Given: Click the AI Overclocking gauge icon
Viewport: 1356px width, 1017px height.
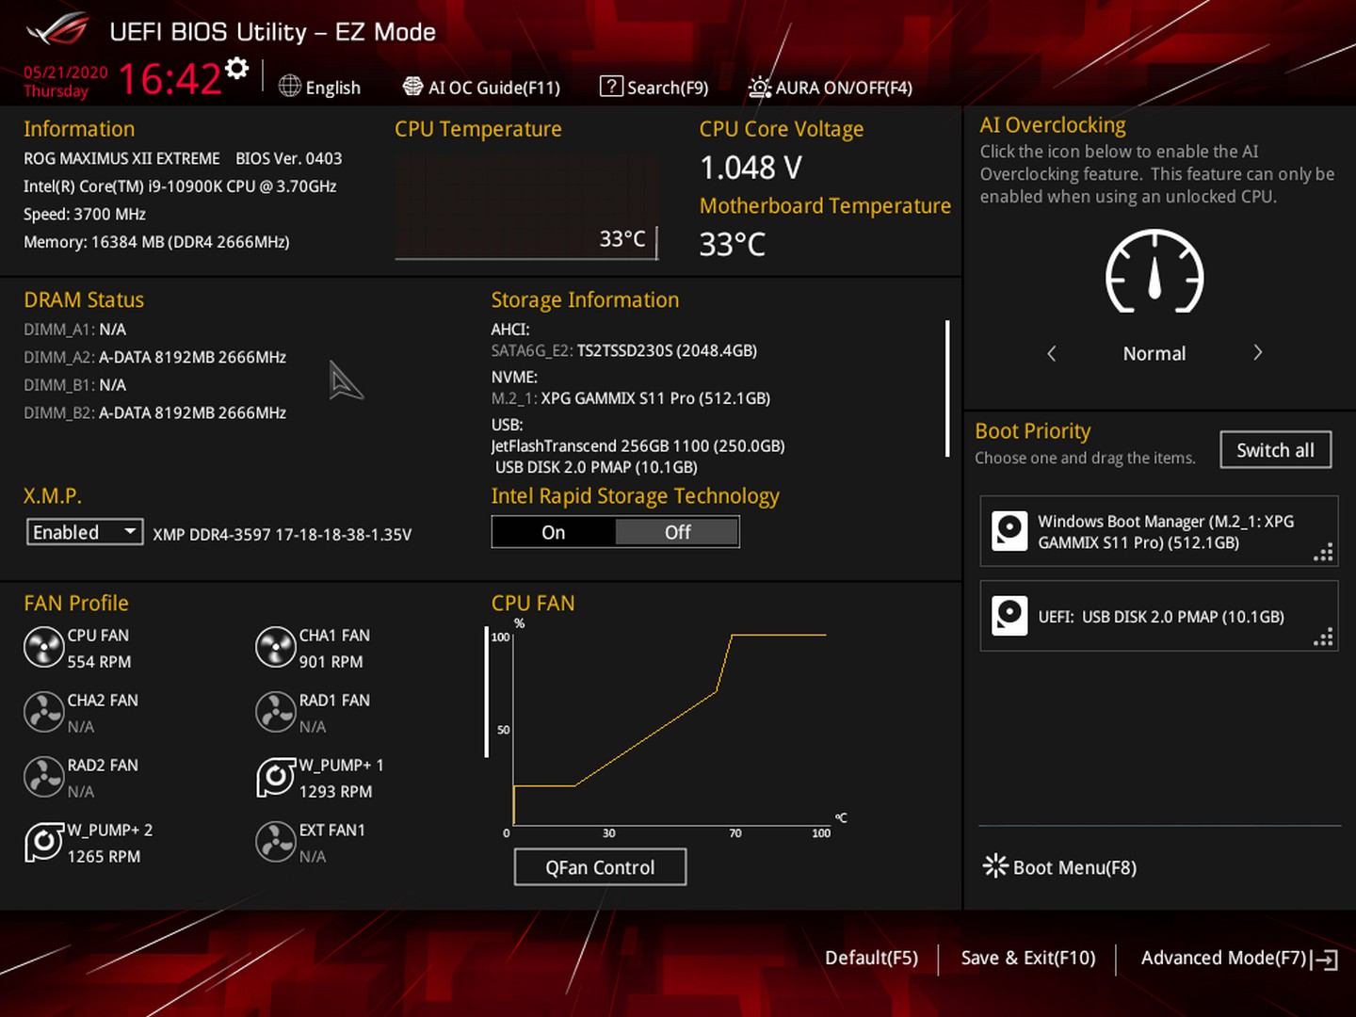Looking at the screenshot, I should (x=1154, y=272).
